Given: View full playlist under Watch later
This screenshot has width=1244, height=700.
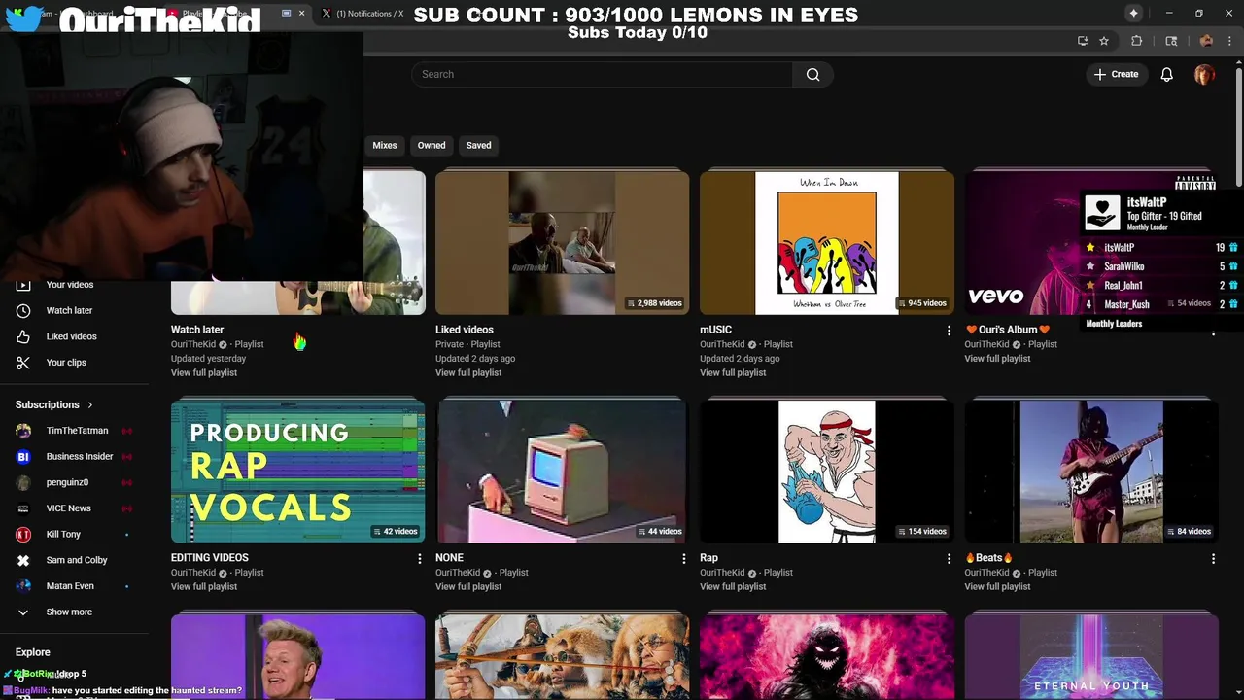Looking at the screenshot, I should coord(204,373).
